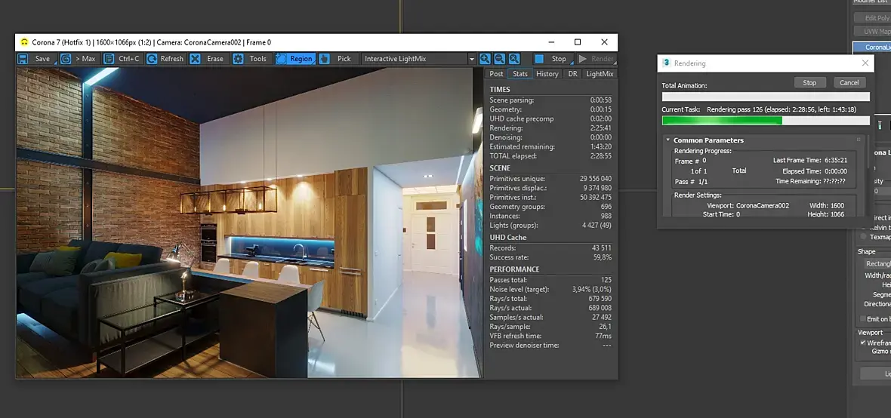Click the 'Samples/s actual:' stat row

[x=550, y=318]
